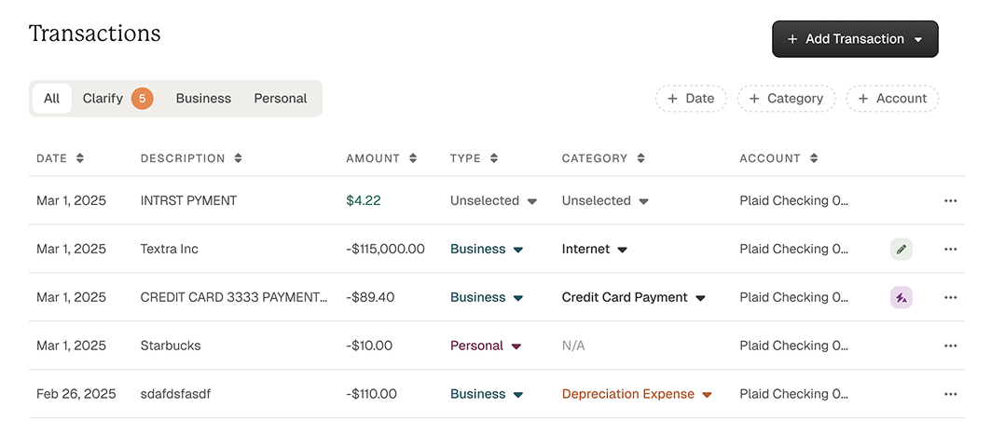This screenshot has height=421, width=991.
Task: Sort by Amount column sort icon
Action: click(413, 159)
